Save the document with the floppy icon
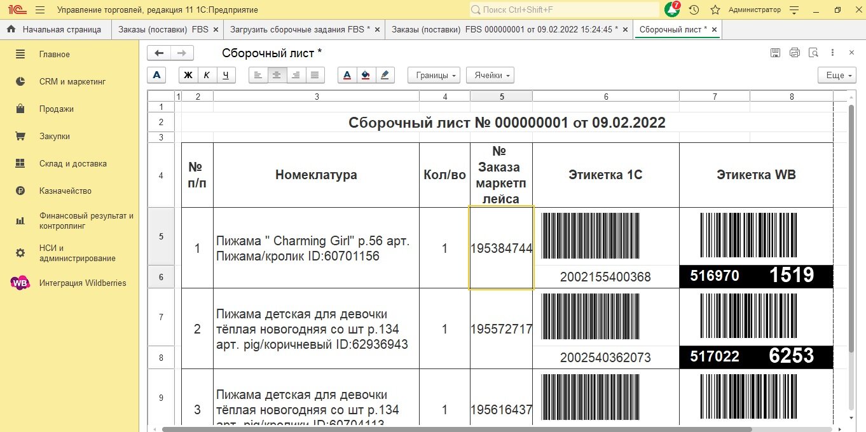 coord(775,53)
